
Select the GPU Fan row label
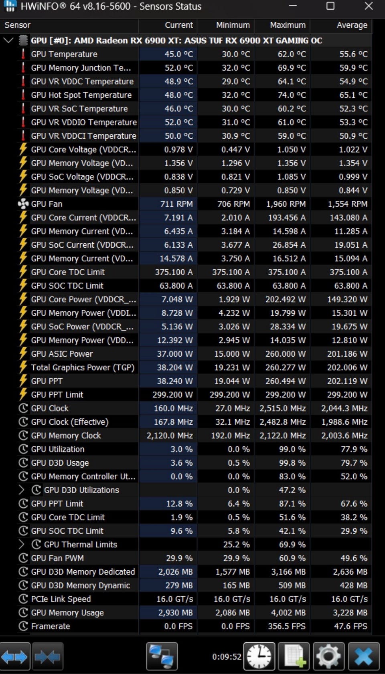pyautogui.click(x=47, y=204)
